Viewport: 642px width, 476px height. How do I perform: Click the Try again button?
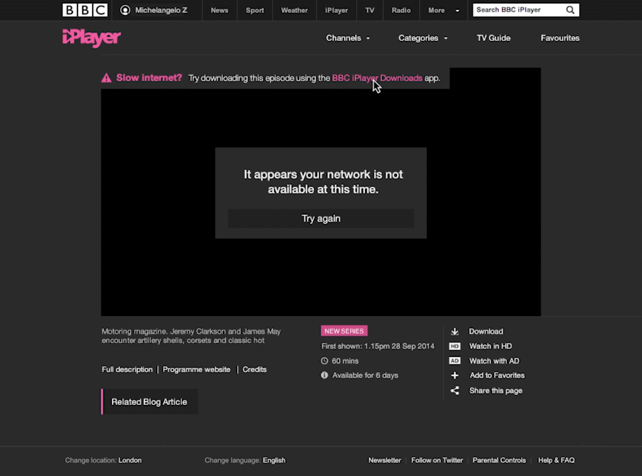pyautogui.click(x=321, y=218)
